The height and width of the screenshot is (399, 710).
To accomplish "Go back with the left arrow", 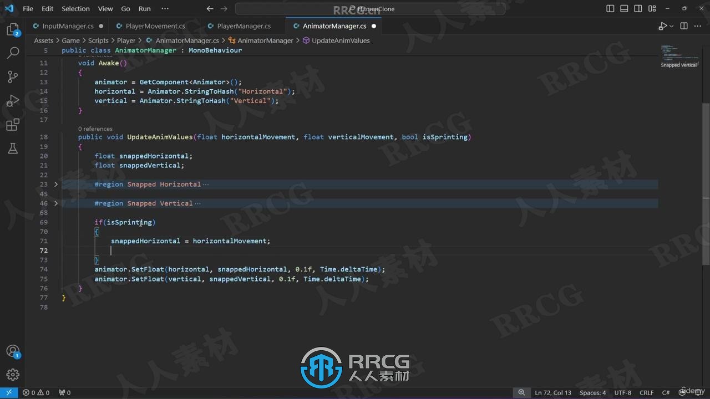I will pos(210,9).
